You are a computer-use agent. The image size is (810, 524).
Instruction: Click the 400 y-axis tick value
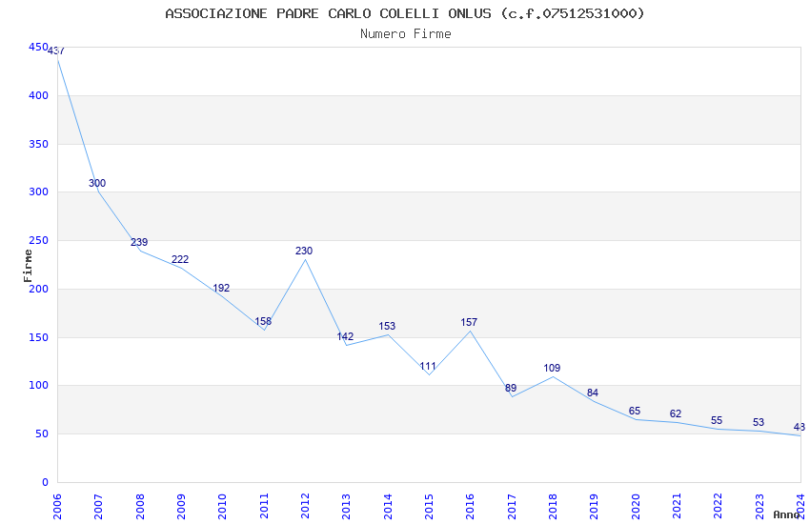[x=38, y=95]
